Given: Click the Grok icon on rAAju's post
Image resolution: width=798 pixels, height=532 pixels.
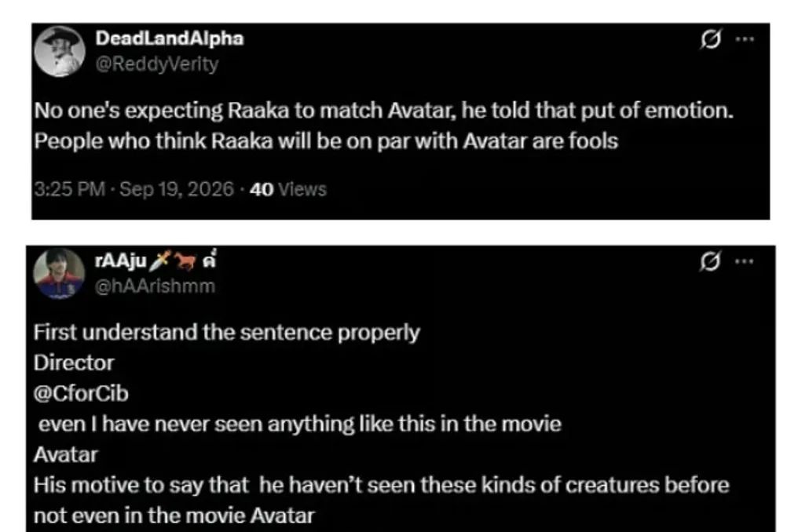Looking at the screenshot, I should click(x=710, y=261).
